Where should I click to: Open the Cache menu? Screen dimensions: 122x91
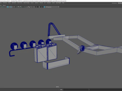click(x=53, y=3)
